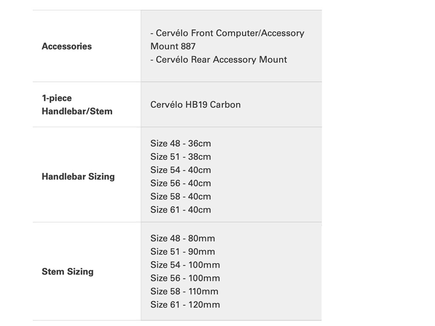Select the Size 56 - 100mm line
This screenshot has width=435, height=326.
185,278
